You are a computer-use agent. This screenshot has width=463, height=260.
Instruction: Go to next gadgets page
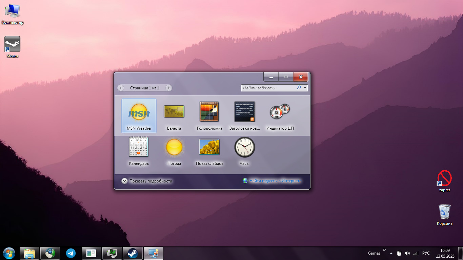coord(168,88)
